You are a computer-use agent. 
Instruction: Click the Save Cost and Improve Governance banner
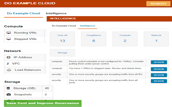point(43,103)
